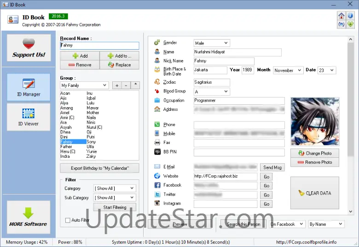Click the Send Msg button
Image resolution: width=359 pixels, height=247 pixels.
click(x=272, y=167)
